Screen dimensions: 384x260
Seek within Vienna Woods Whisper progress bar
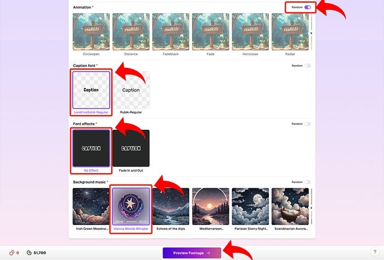pos(132,222)
